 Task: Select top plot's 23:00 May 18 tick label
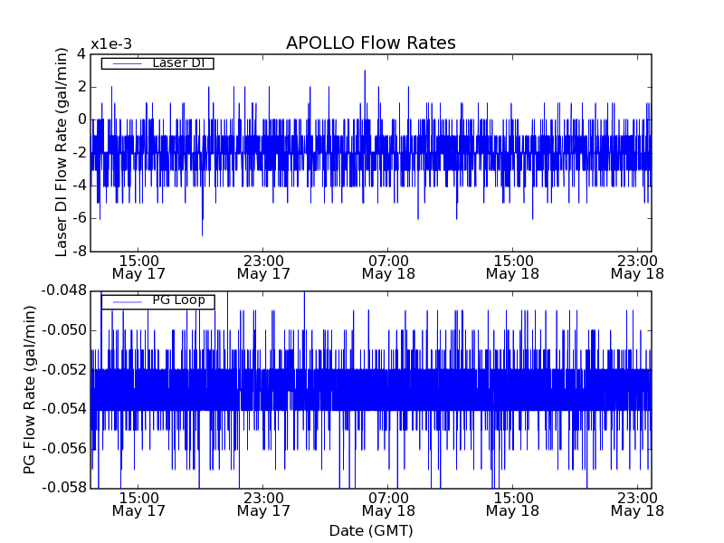[637, 266]
